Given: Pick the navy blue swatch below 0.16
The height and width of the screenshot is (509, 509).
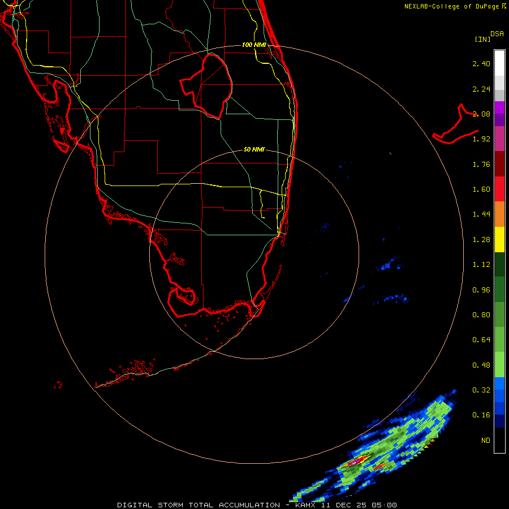Looking at the screenshot, I should point(499,421).
